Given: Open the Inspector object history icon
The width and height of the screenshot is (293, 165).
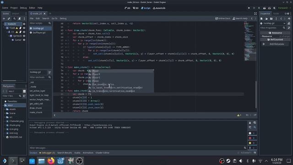Looking at the screenshot, I should (289, 18).
